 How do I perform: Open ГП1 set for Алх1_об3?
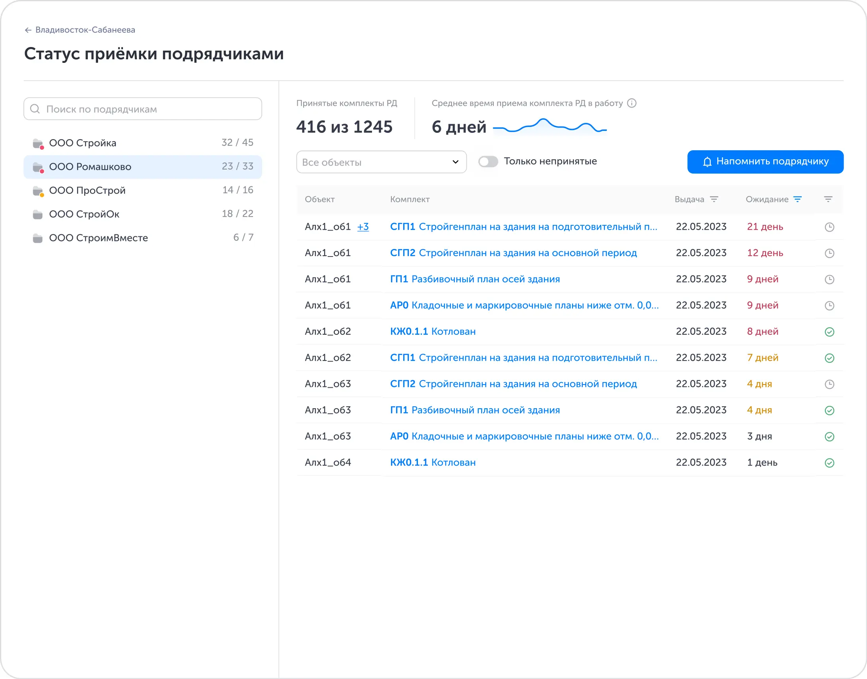point(475,410)
